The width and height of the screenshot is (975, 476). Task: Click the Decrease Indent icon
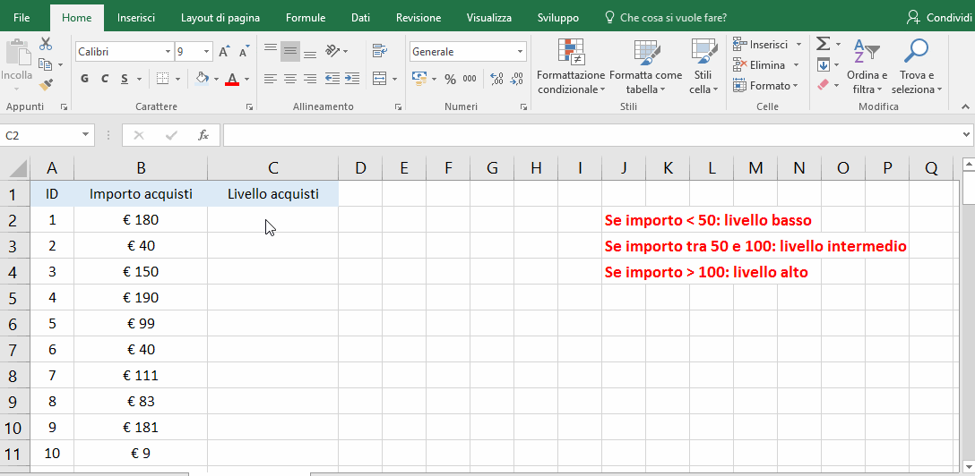point(332,79)
